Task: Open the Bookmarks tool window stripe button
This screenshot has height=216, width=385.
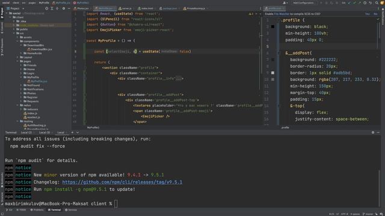Action: (x=2, y=180)
